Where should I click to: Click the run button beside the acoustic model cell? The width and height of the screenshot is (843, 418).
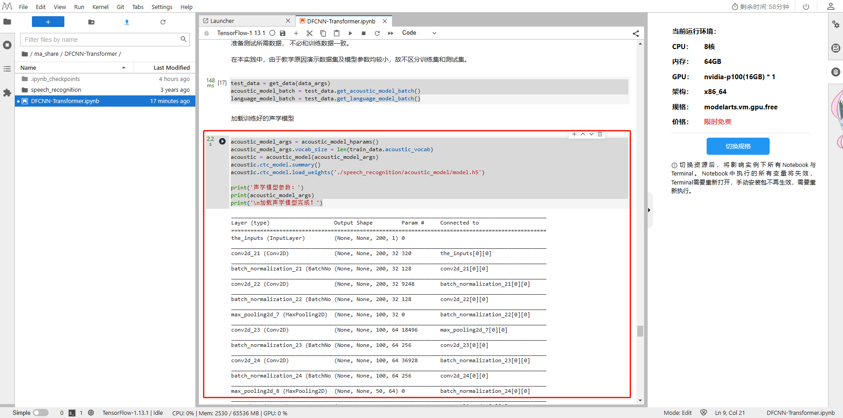click(x=222, y=141)
